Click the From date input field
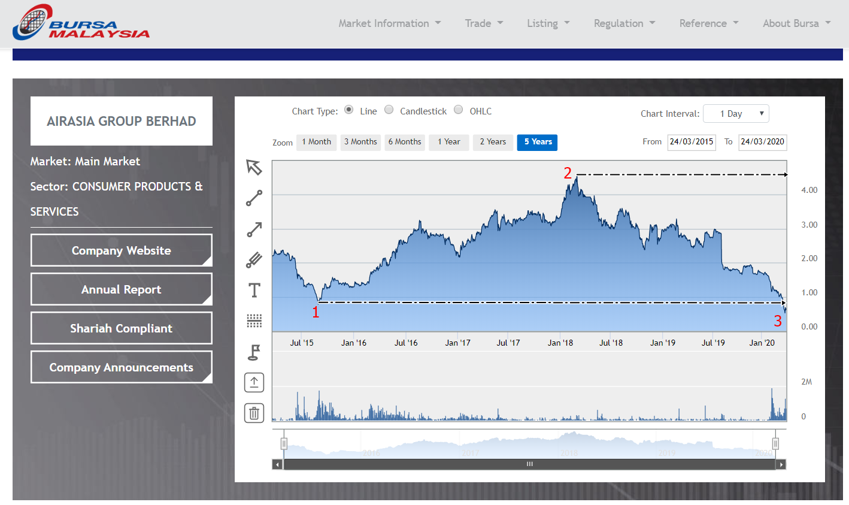The height and width of the screenshot is (505, 849). tap(691, 142)
